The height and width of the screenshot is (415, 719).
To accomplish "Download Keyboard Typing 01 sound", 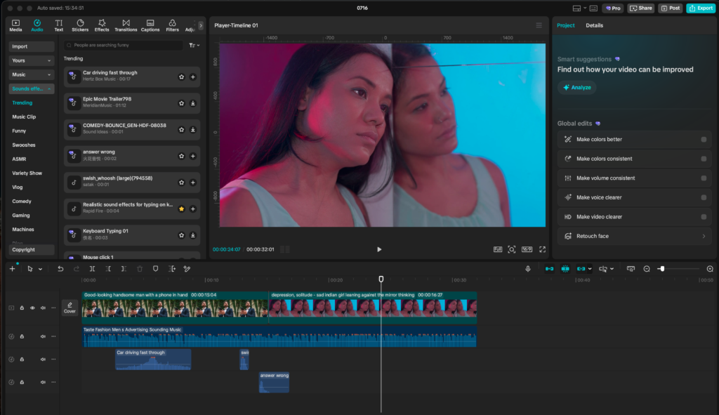I will coord(193,235).
